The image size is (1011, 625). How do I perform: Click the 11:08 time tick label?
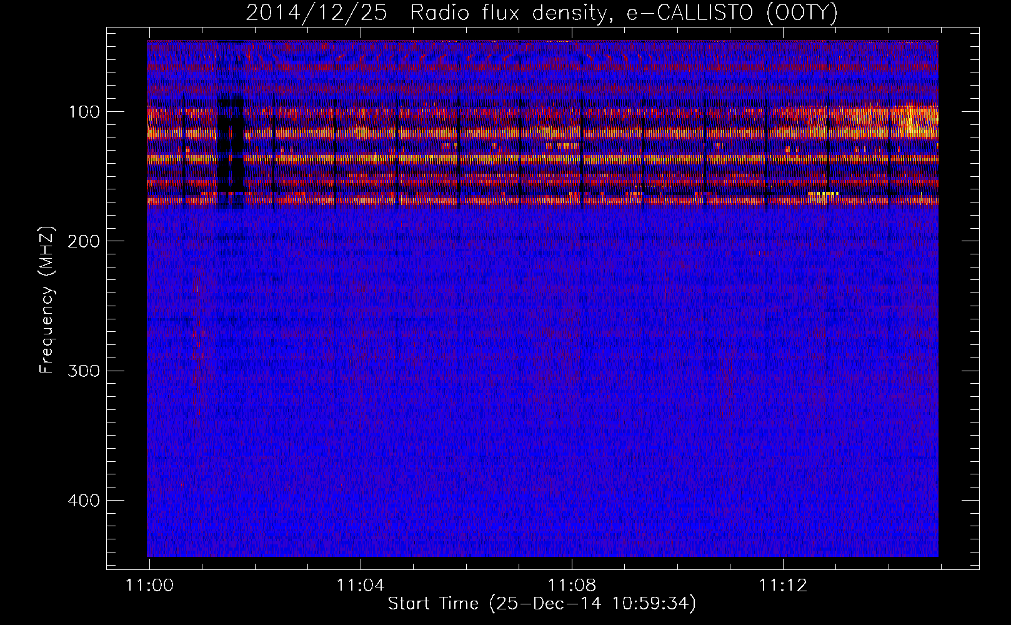(x=572, y=586)
